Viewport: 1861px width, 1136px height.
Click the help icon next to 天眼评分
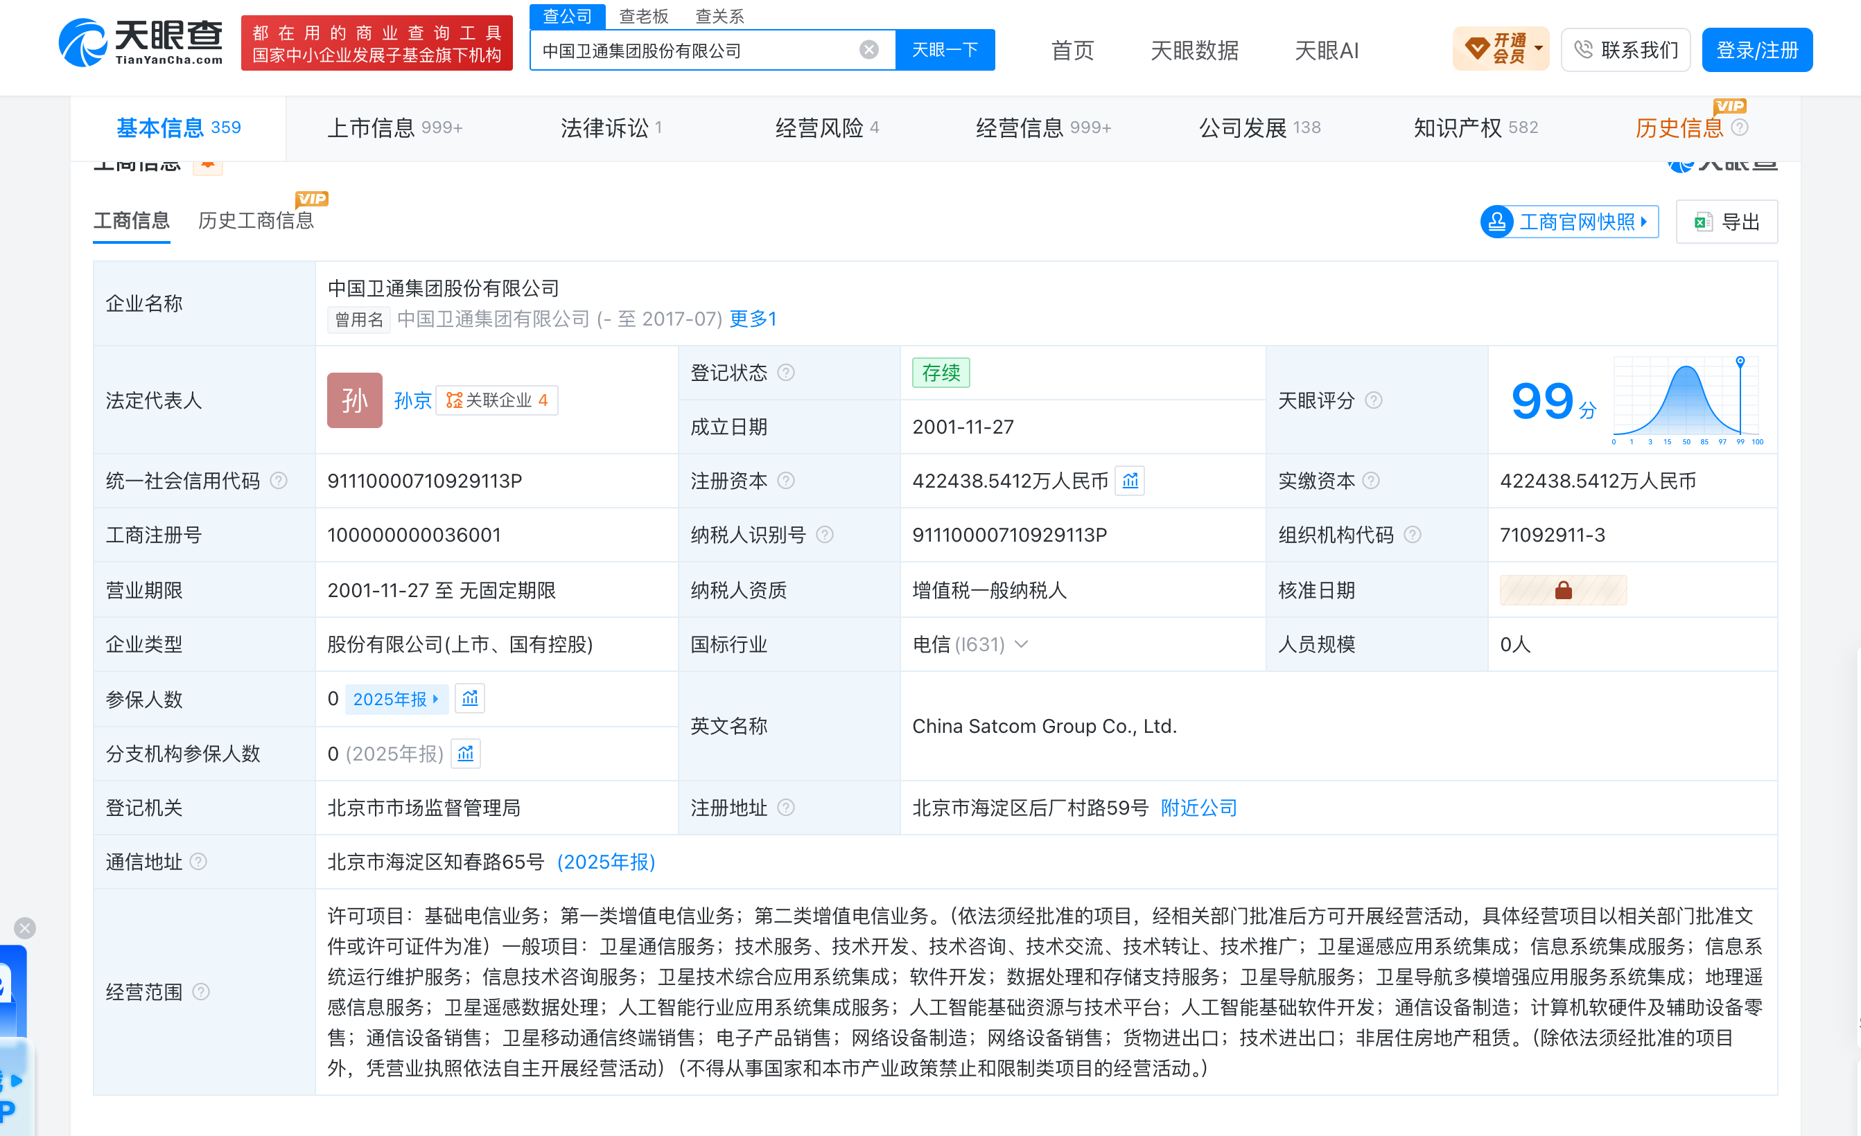[1374, 400]
